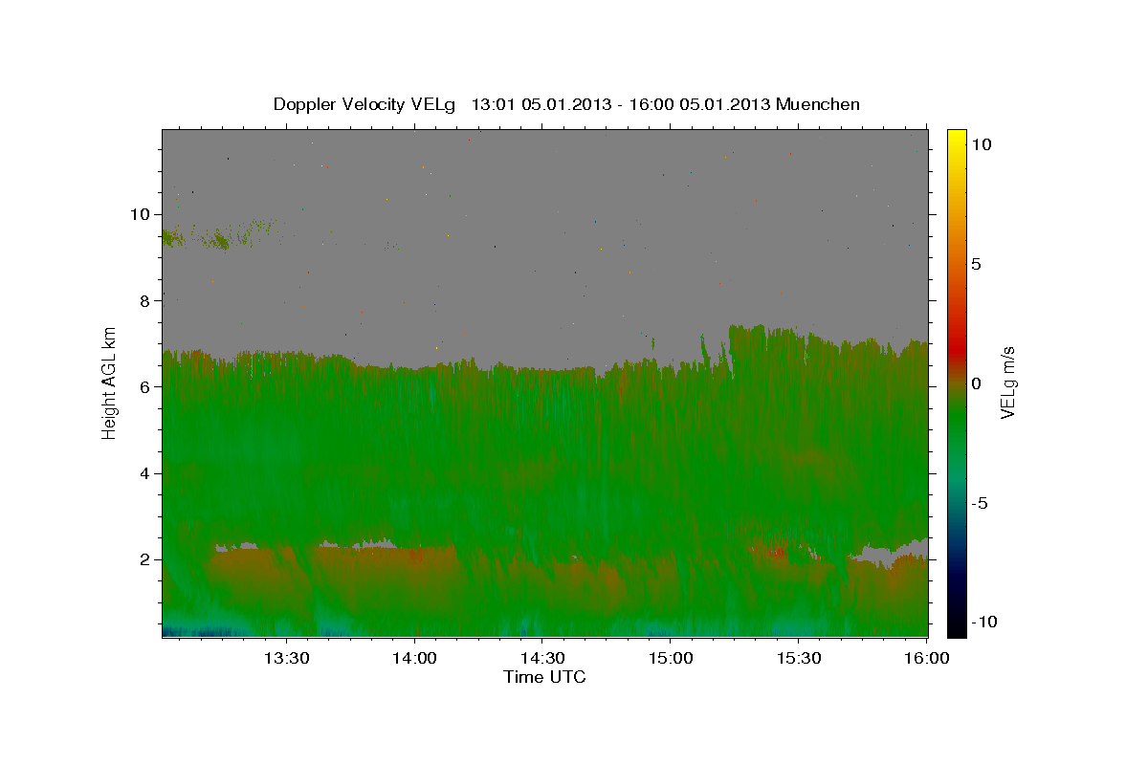
Task: Click the 'Height AGL km' axis title
Action: coord(109,383)
